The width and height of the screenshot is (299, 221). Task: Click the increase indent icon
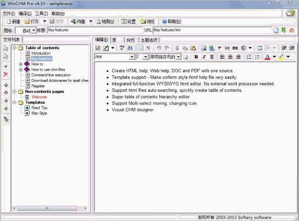292,48
